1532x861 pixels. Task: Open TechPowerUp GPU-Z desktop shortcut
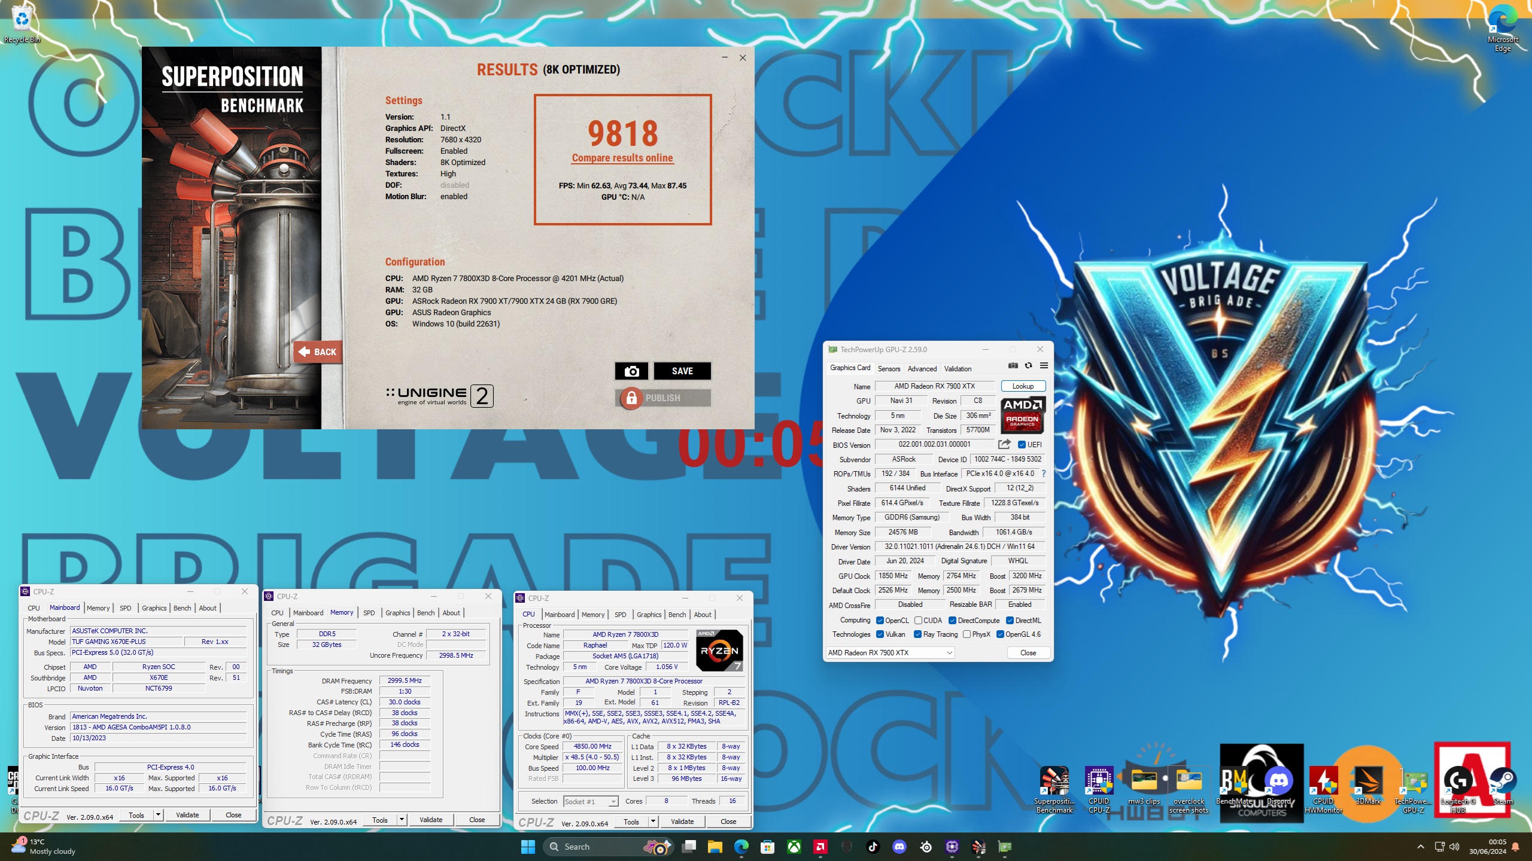(x=1413, y=789)
